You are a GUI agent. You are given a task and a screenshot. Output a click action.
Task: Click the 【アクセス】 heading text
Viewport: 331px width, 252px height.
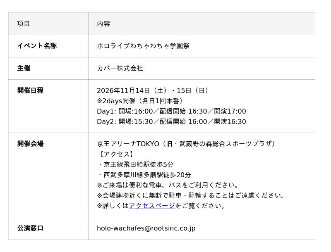(x=116, y=154)
